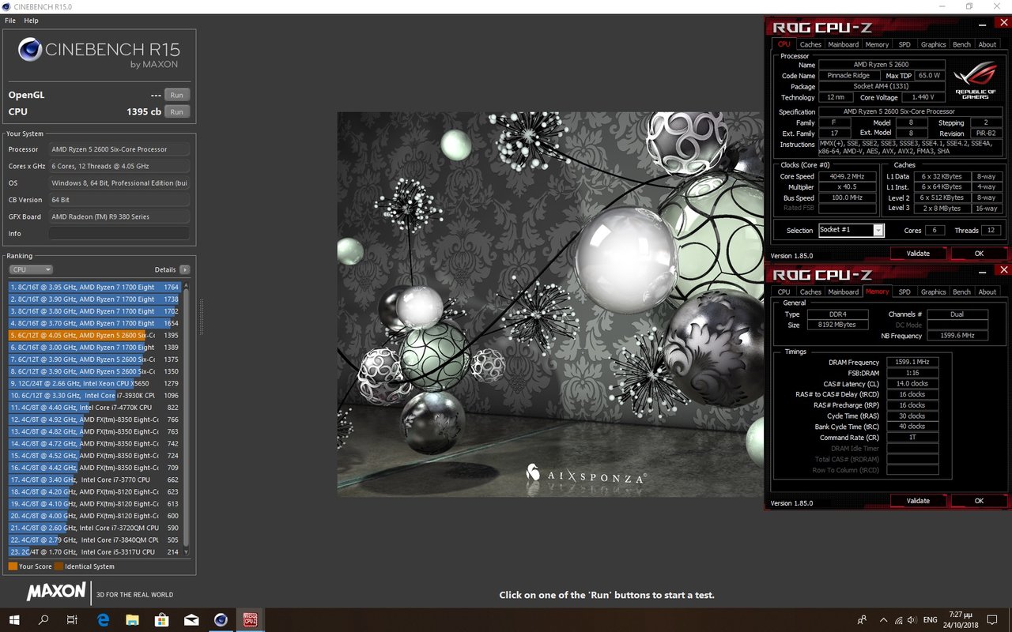Select highlighted ranking row 5 Ryzen 5 2600

[95, 336]
